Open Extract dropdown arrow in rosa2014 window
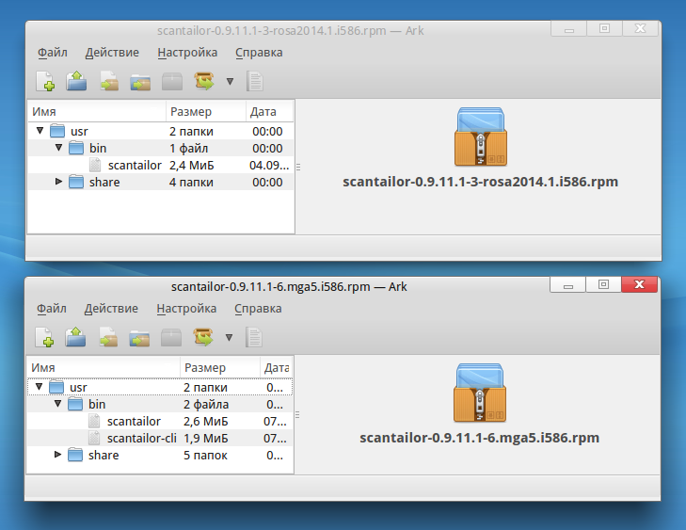Viewport: 686px width, 530px height. [231, 81]
